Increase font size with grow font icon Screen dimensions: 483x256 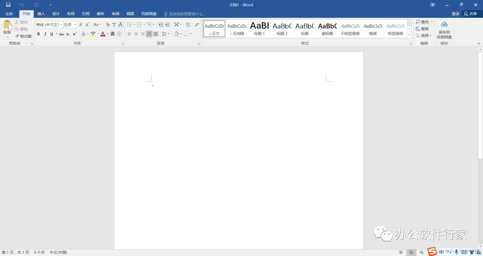point(81,25)
